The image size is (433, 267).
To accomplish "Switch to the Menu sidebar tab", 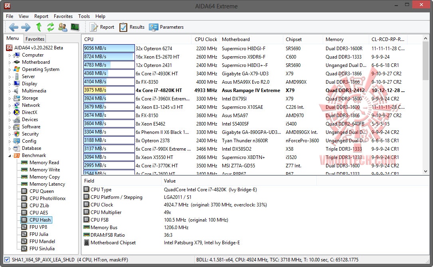I will (x=13, y=38).
